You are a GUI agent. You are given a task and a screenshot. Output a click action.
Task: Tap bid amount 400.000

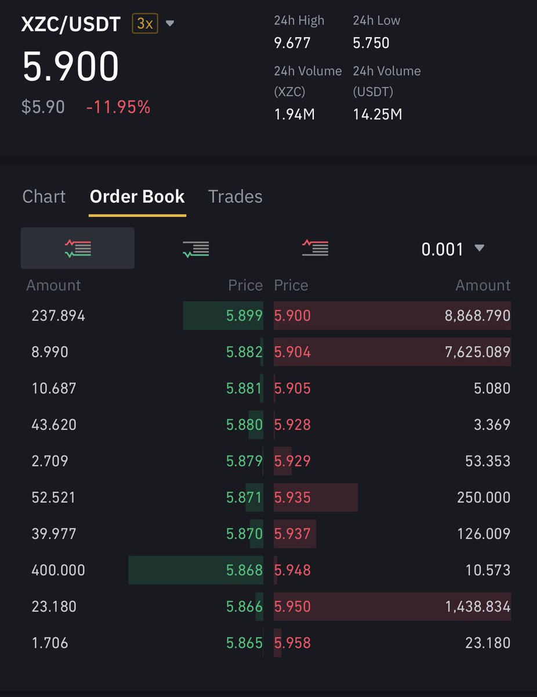tap(58, 570)
